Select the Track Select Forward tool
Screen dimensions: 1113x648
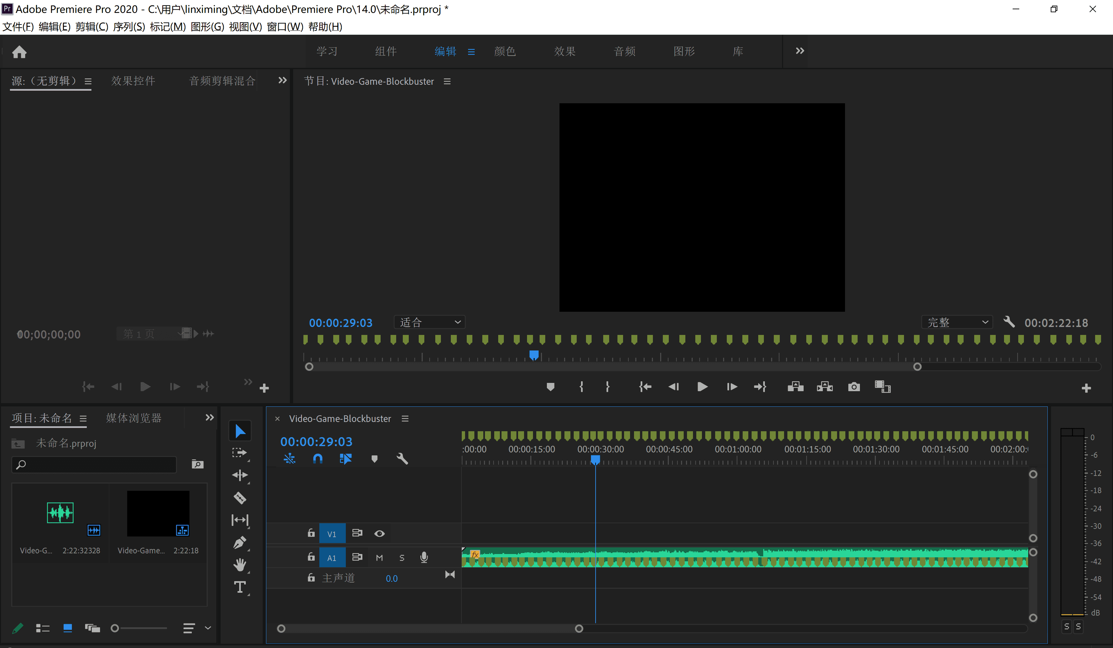[x=240, y=453]
